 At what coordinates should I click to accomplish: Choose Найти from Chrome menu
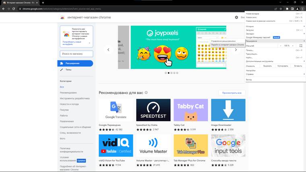[x=275, y=58]
